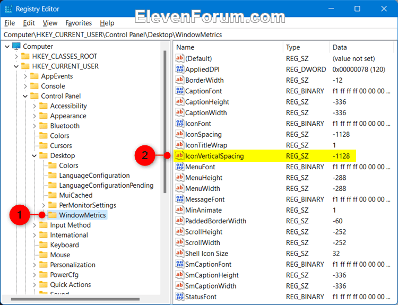
Task: Collapse the Computer root node
Action: tap(7, 47)
